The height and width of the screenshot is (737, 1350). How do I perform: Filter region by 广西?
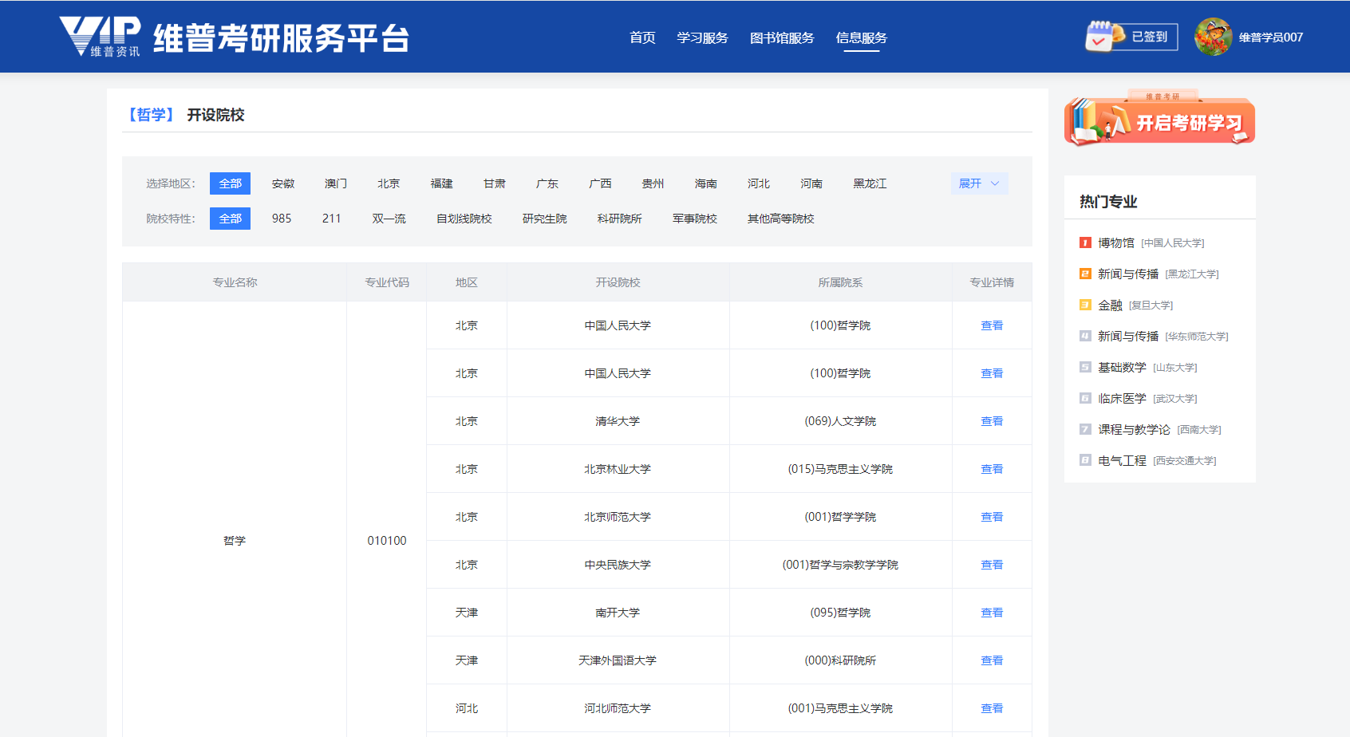tap(600, 183)
